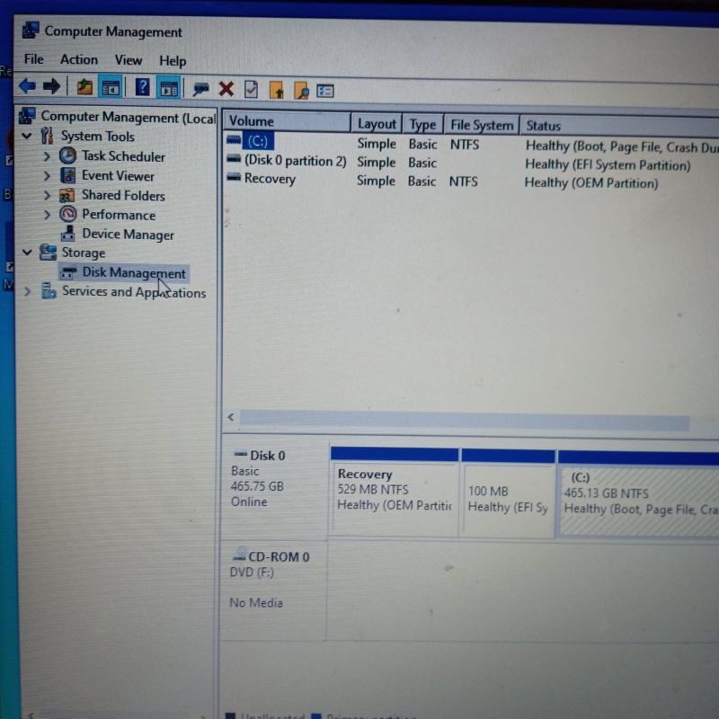719x719 pixels.
Task: Click the Up one level folder icon
Action: click(x=84, y=88)
